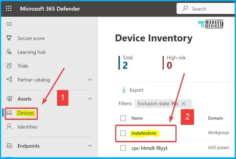Click the Assets section icon

[9, 99]
